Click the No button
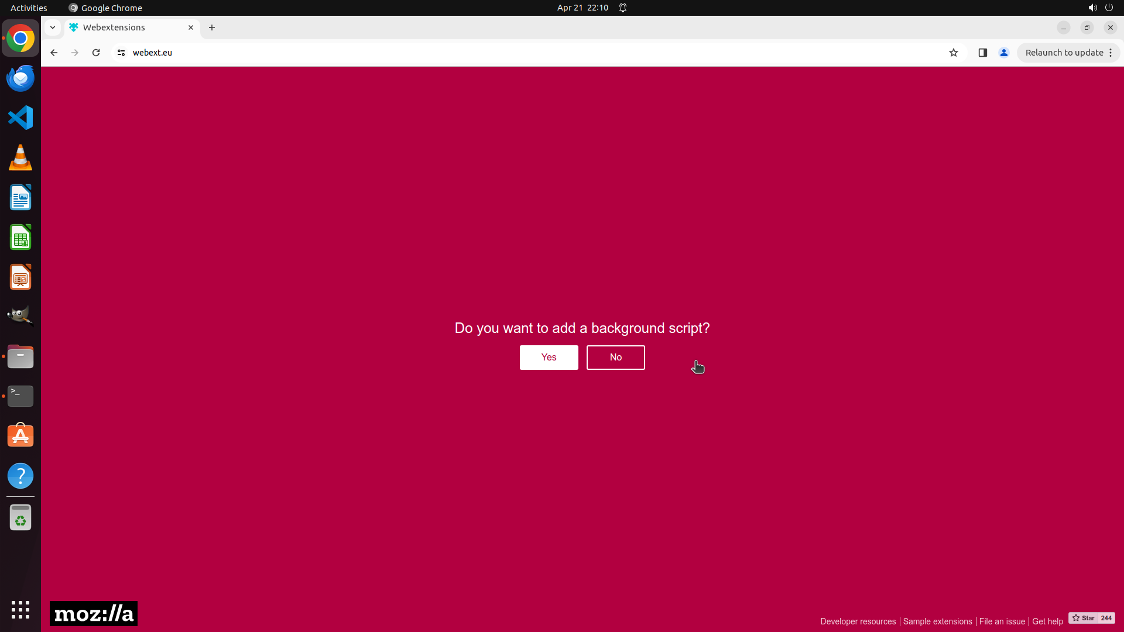Screen dimensions: 1124x632 tap(615, 357)
